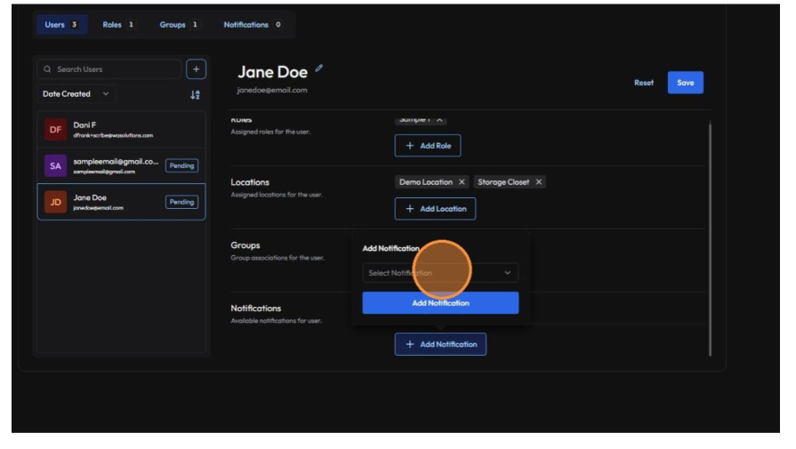
Task: Focus the Search Users field
Action: click(x=109, y=69)
